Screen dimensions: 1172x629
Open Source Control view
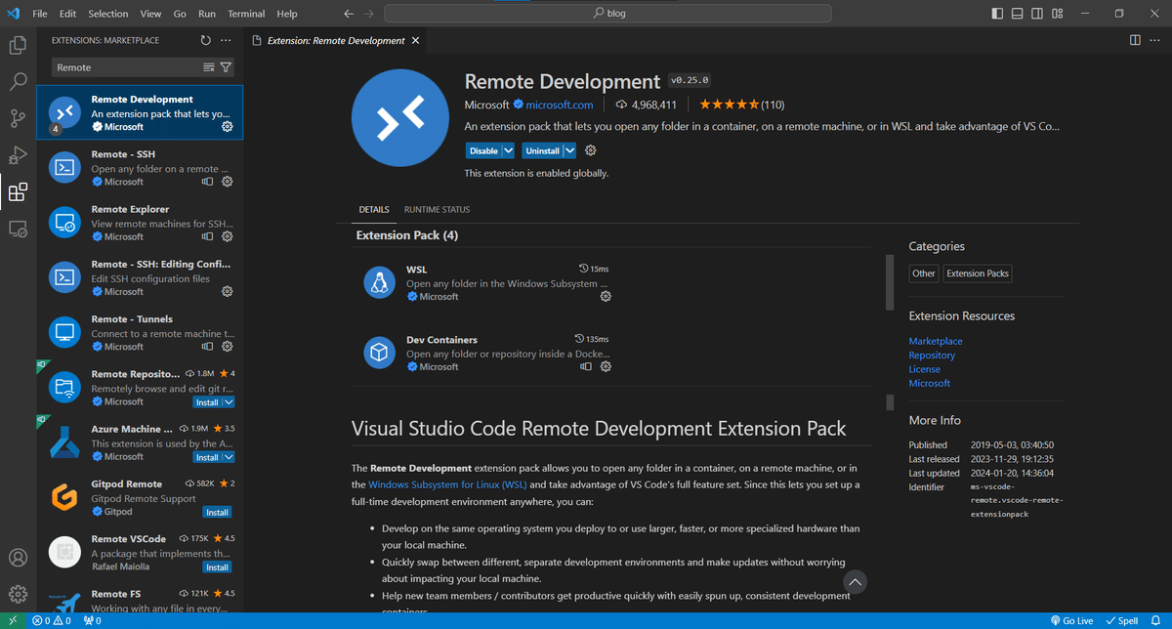click(18, 118)
